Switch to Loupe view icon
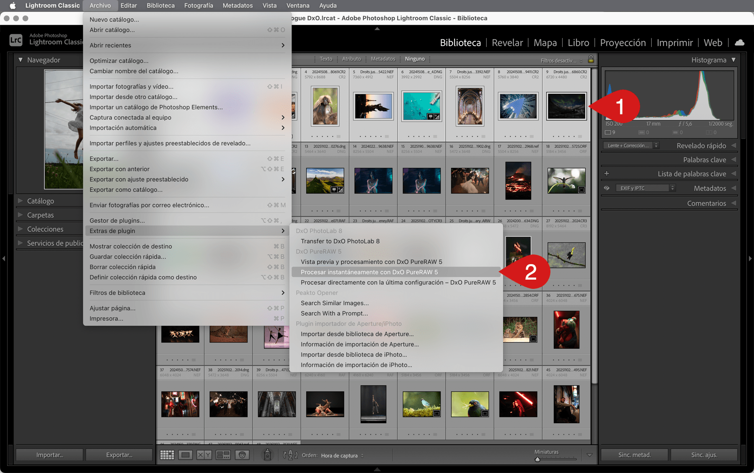 click(x=186, y=455)
